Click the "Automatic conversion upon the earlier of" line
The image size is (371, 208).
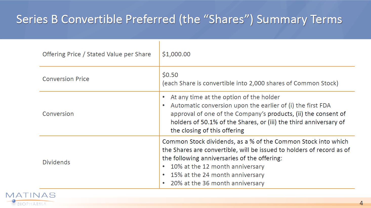click(x=251, y=106)
